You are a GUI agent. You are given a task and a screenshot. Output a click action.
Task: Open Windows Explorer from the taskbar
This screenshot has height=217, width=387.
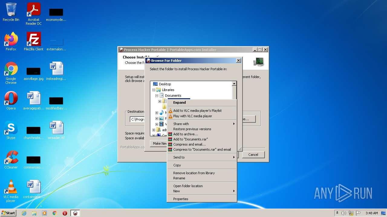coord(34,213)
